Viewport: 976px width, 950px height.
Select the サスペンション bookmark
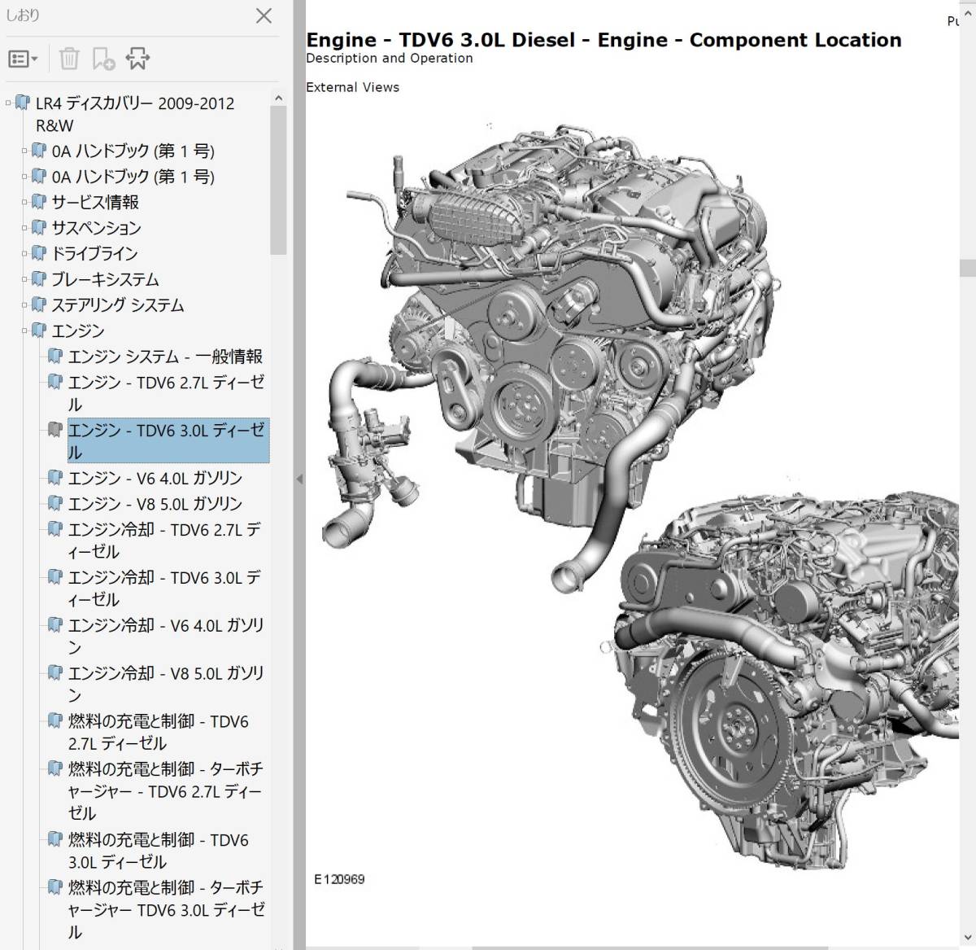click(x=96, y=228)
